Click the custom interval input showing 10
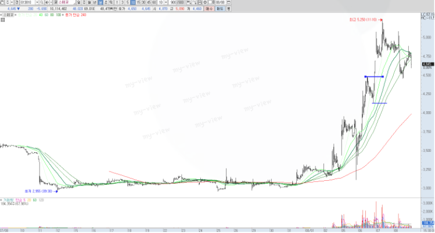The width and height of the screenshot is (435, 233). 161,2
